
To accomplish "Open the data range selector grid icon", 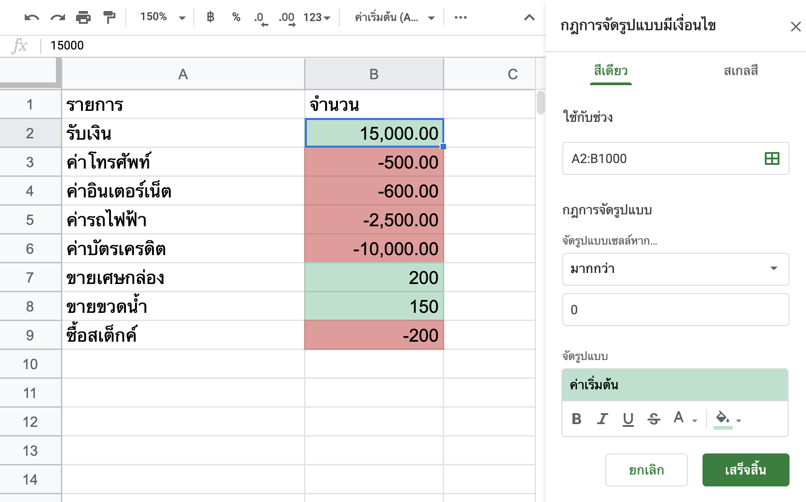I will 772,158.
